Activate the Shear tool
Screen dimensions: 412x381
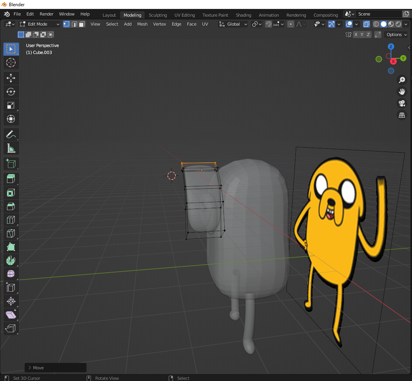click(11, 315)
